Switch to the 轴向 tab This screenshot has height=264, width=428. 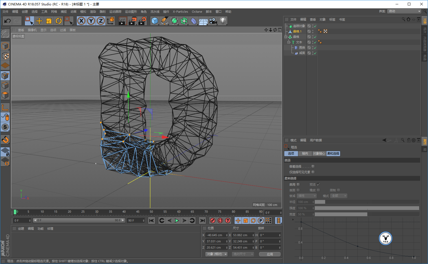point(305,153)
